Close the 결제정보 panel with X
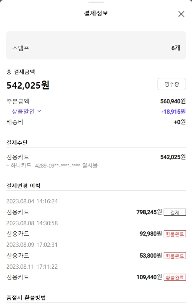192x304 pixels. point(181,14)
